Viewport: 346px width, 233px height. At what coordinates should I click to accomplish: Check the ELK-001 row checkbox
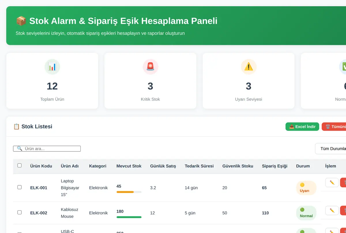coord(20,187)
